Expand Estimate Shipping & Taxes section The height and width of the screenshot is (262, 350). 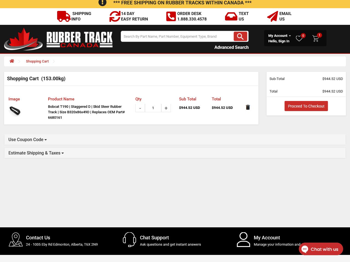(36, 153)
